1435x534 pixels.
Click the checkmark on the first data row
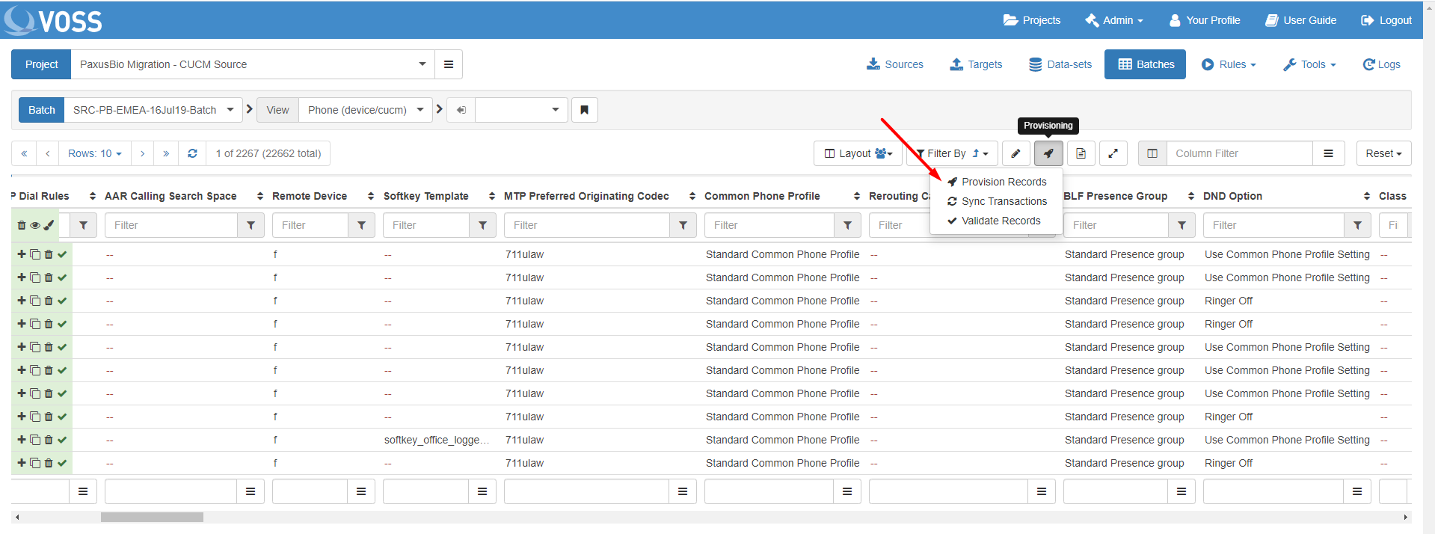coord(62,254)
